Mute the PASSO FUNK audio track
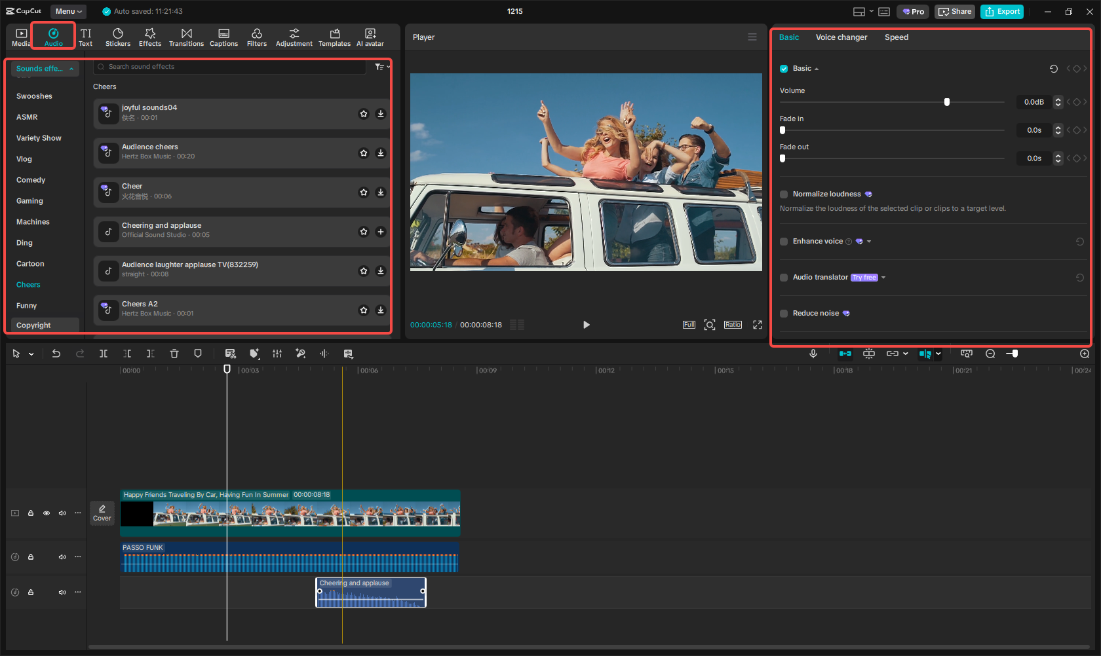Screen dimensions: 1101x656 point(62,556)
